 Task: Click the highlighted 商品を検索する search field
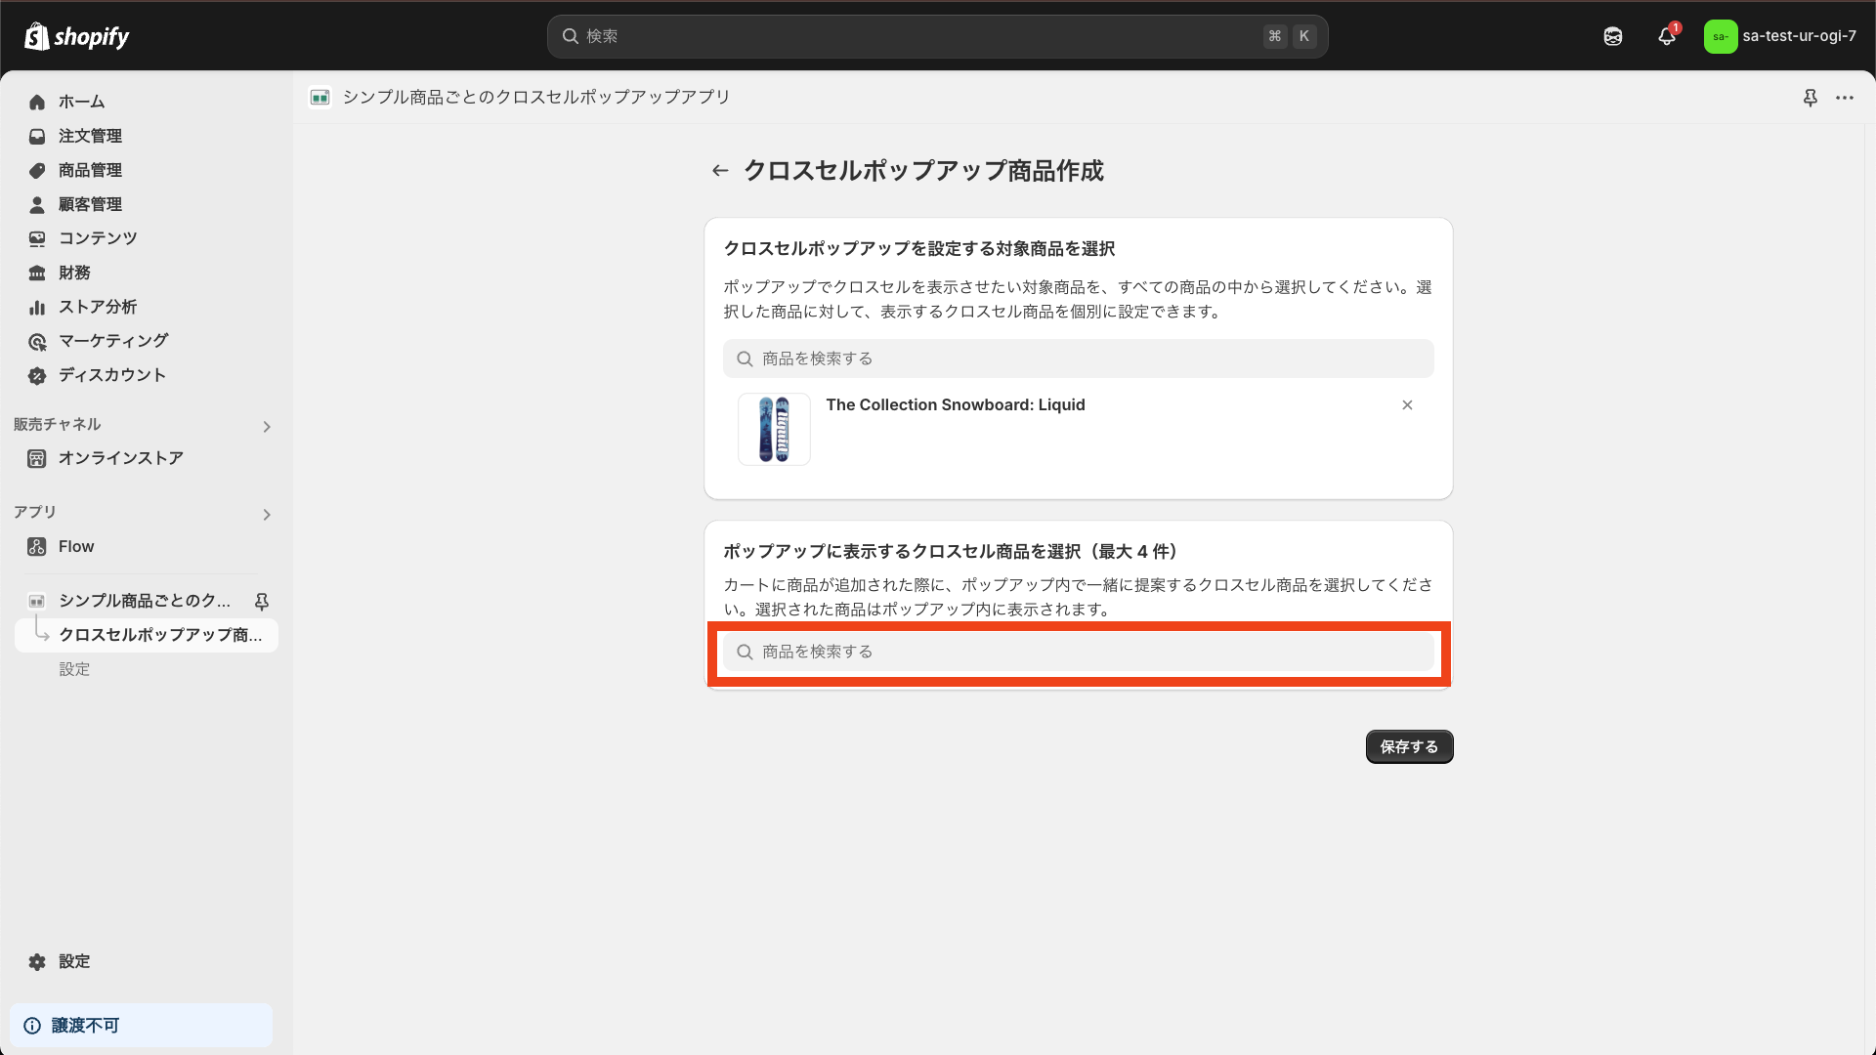coord(1078,652)
